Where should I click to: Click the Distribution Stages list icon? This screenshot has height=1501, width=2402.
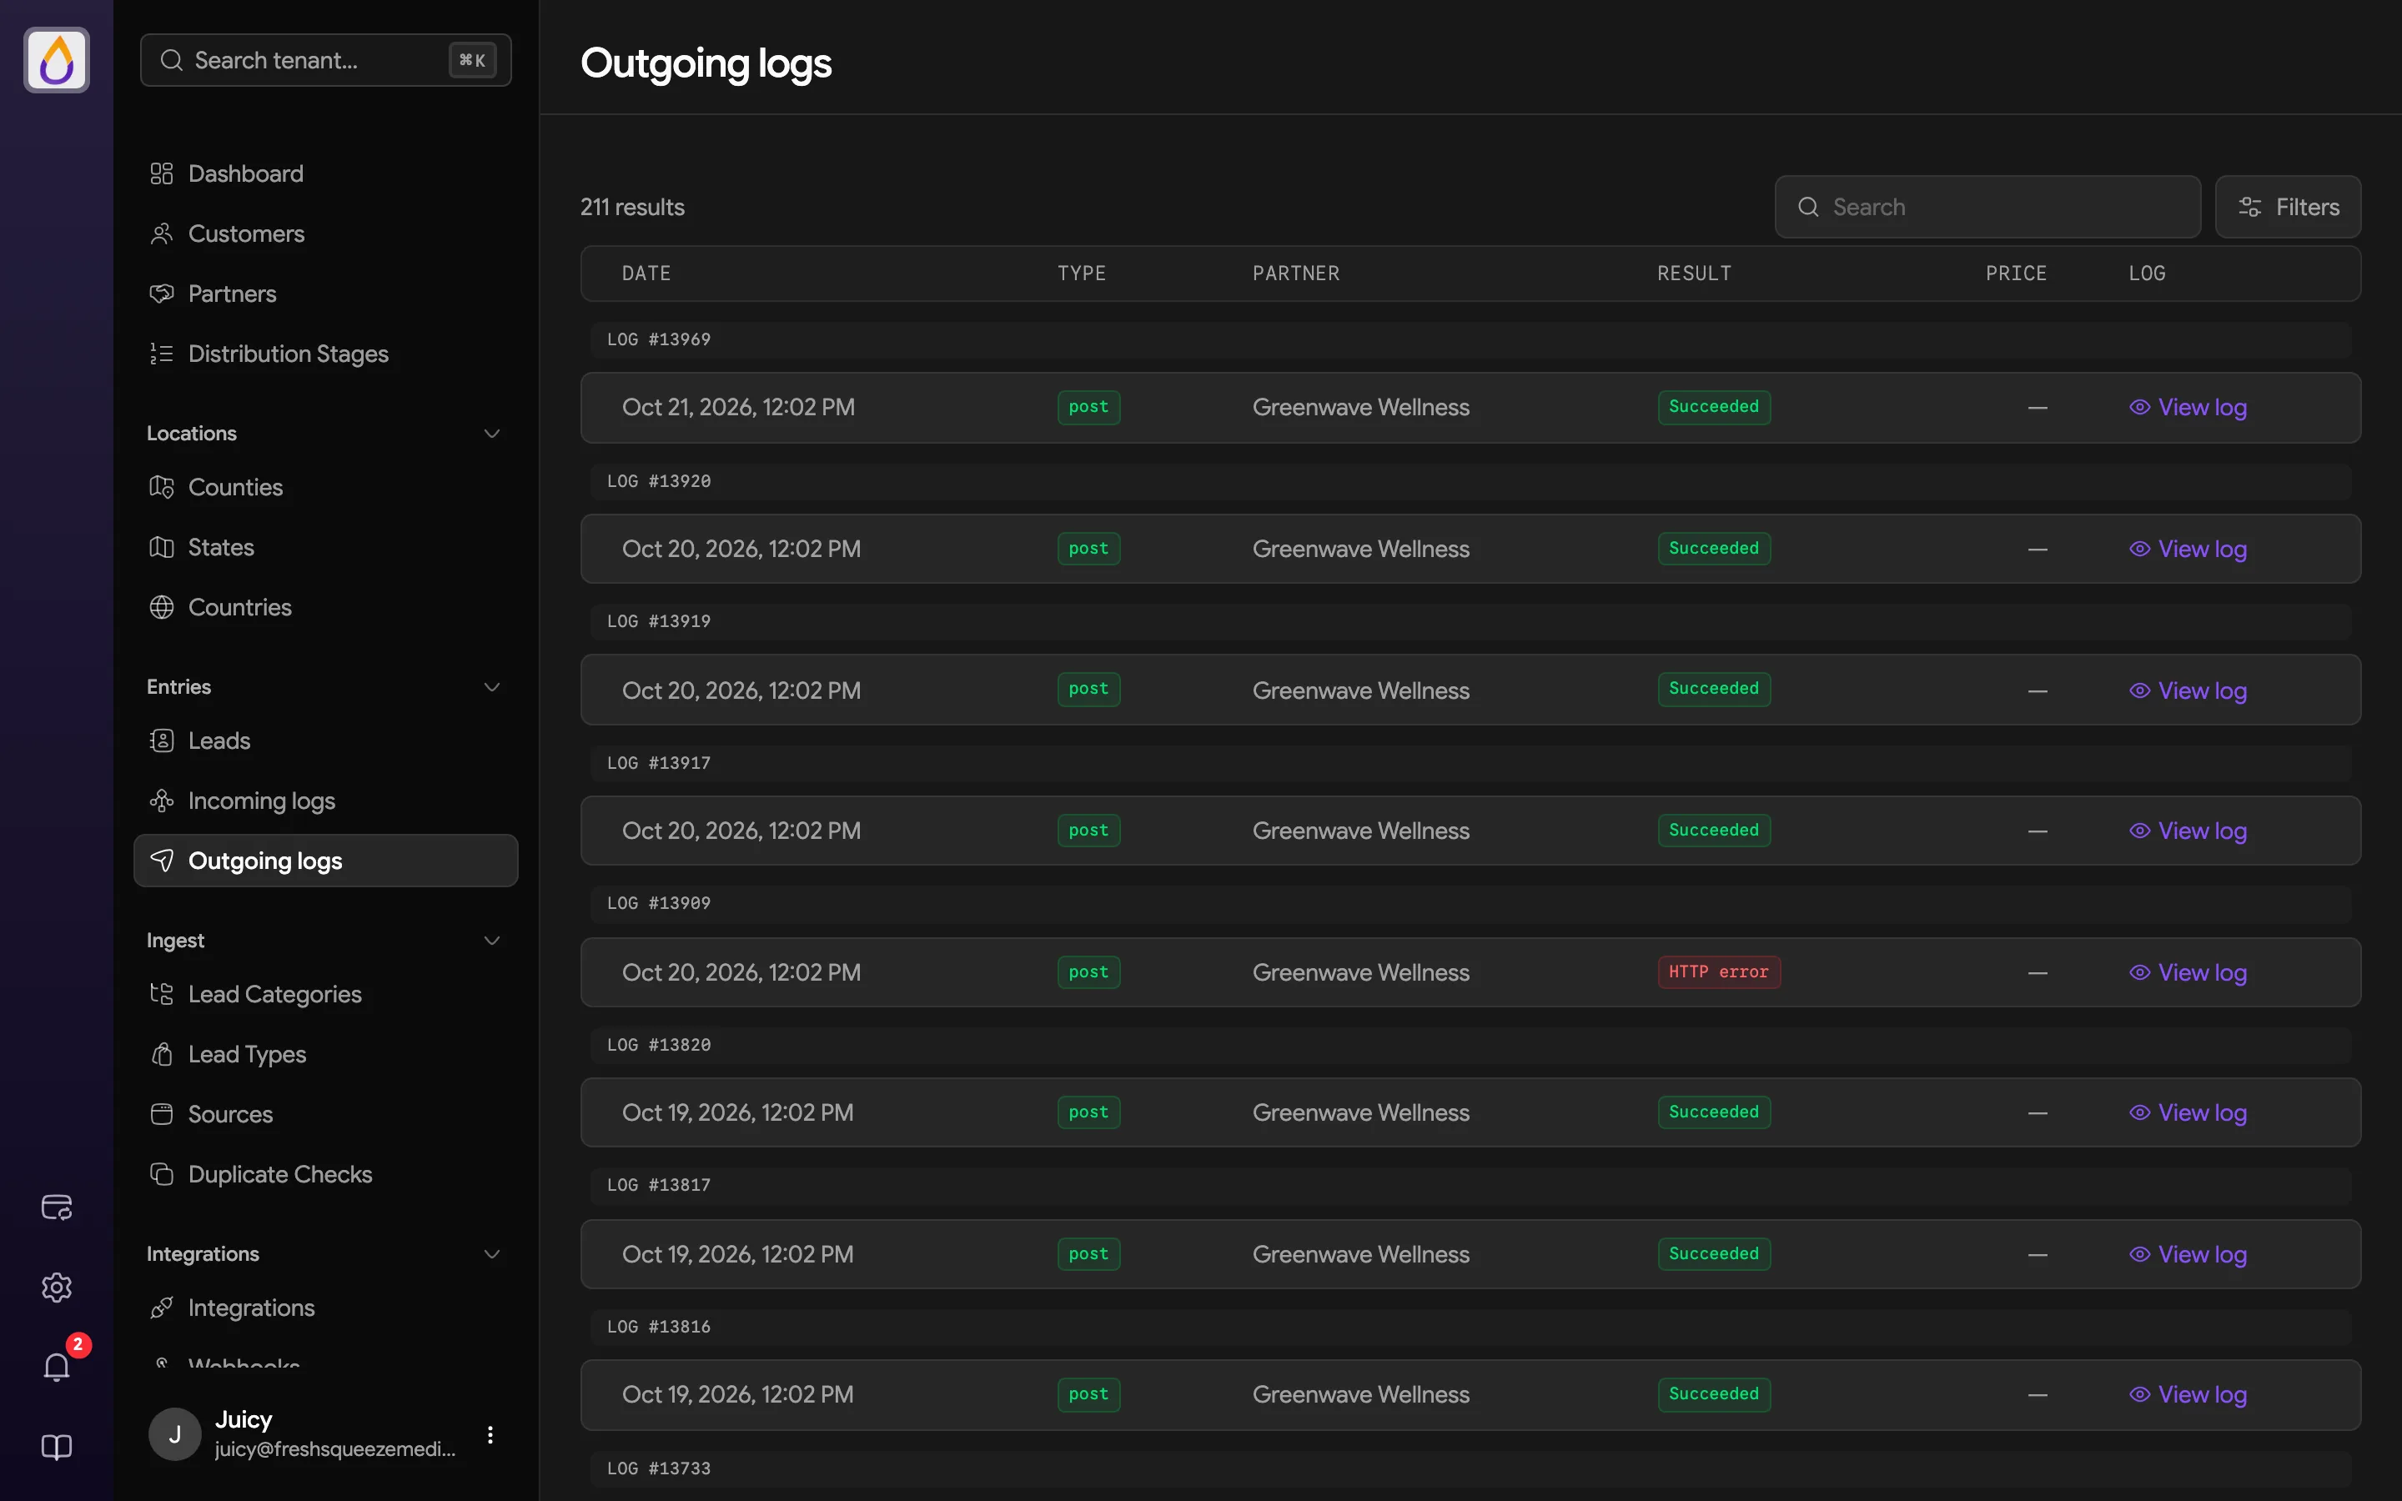click(162, 354)
